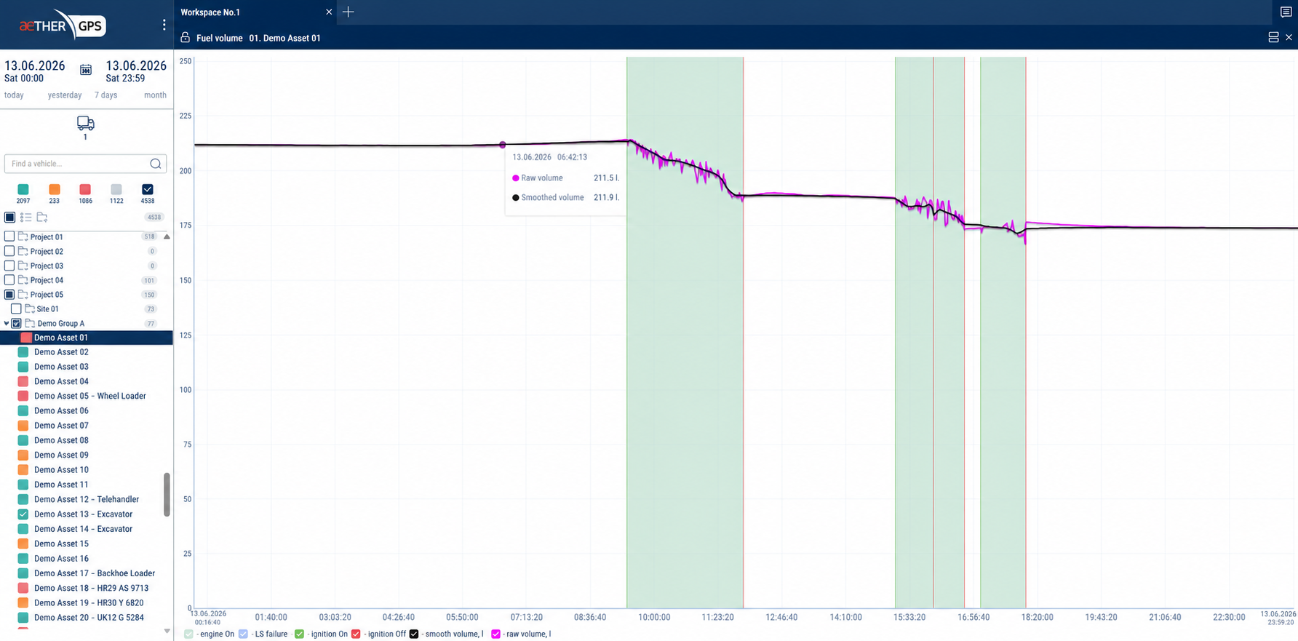The width and height of the screenshot is (1298, 641).
Task: Choose the month date range
Action: coord(155,95)
